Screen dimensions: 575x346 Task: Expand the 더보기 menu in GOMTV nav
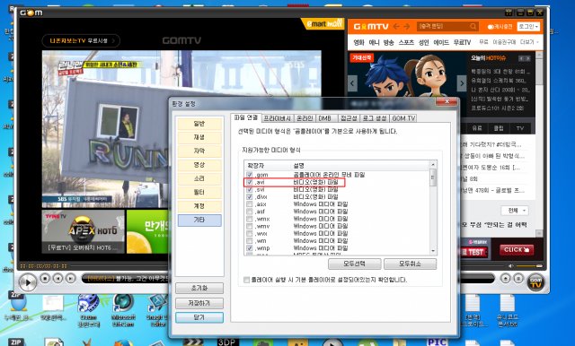[x=529, y=42]
